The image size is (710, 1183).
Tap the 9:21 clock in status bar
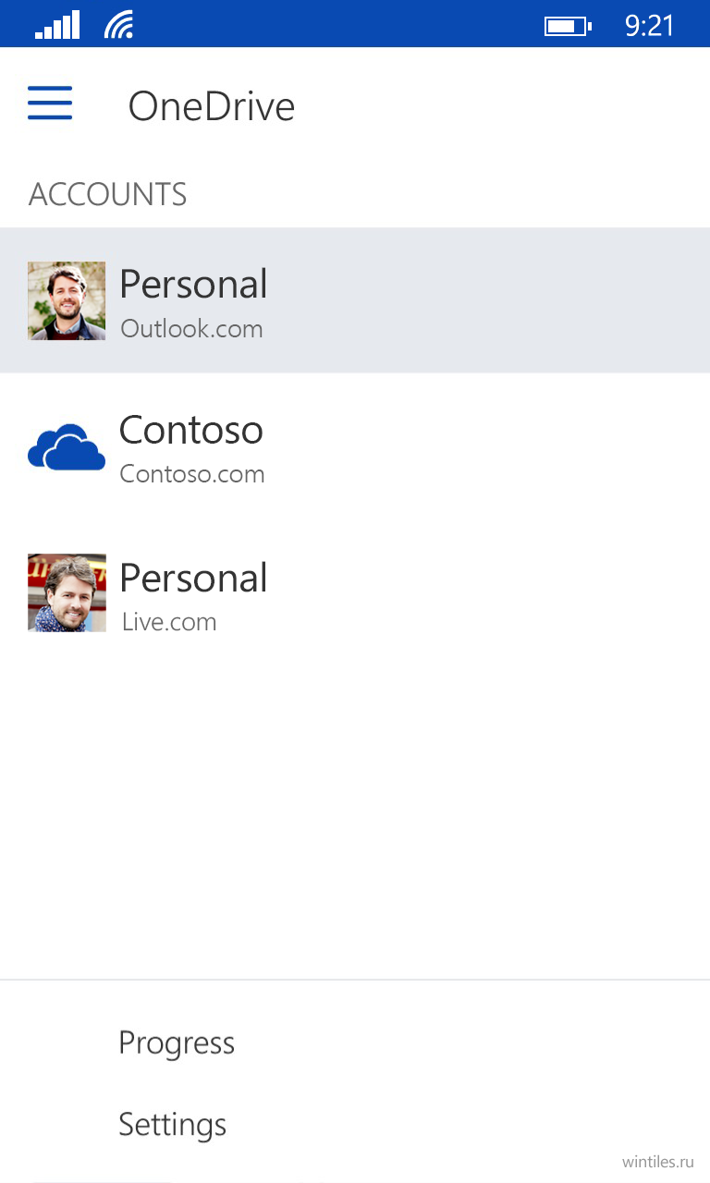pyautogui.click(x=649, y=25)
